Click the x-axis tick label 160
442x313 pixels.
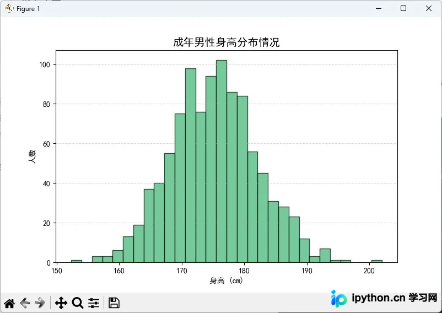coord(119,271)
